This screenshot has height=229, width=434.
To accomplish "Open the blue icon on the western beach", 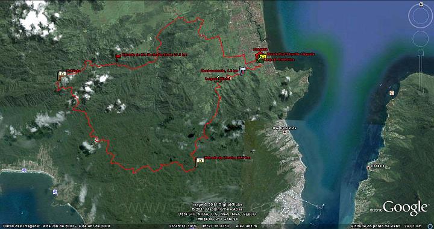I will (x=25, y=170).
